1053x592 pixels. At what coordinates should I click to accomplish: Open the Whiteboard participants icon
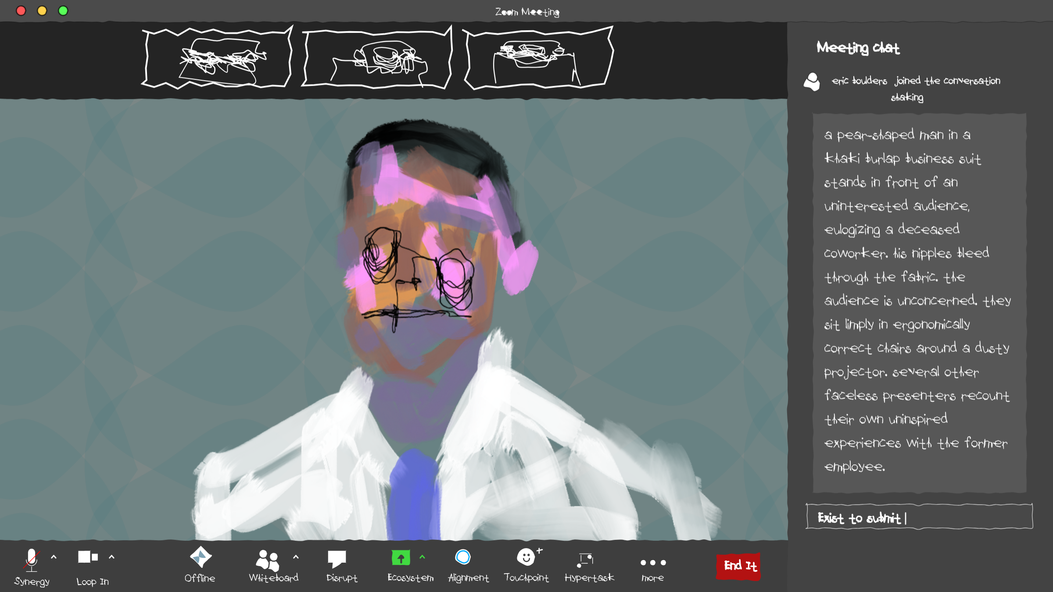(x=268, y=560)
